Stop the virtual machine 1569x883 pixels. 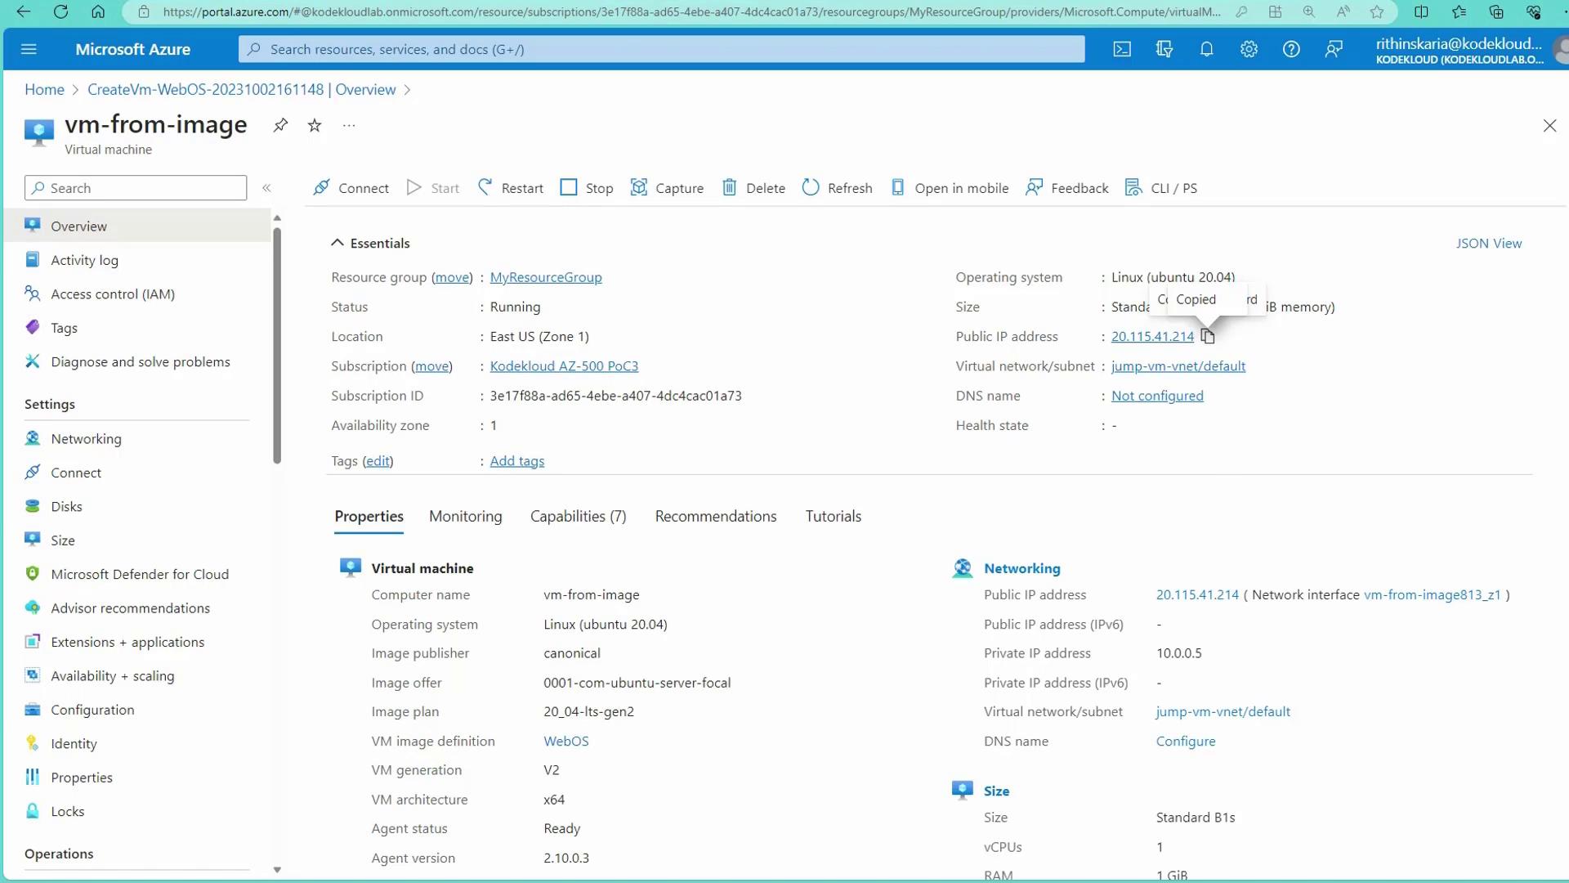pyautogui.click(x=586, y=188)
